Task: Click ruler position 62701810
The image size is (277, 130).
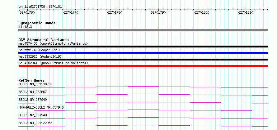Action: pos(246,12)
